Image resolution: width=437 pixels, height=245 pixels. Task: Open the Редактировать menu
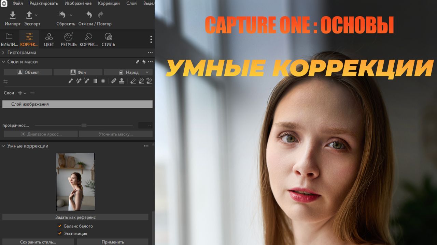[44, 3]
